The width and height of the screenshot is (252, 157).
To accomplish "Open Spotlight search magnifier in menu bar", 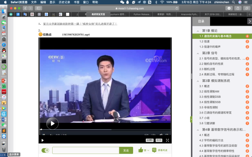I will tap(233, 2).
